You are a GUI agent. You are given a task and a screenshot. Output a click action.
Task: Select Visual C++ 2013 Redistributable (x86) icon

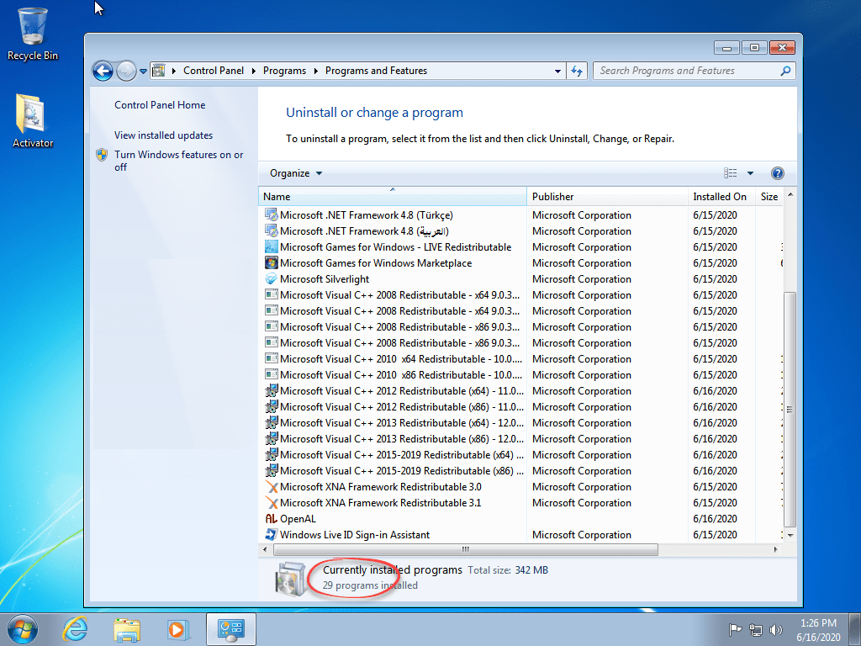point(272,438)
